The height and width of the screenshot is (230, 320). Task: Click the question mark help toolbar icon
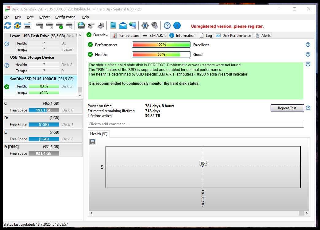[167, 25]
